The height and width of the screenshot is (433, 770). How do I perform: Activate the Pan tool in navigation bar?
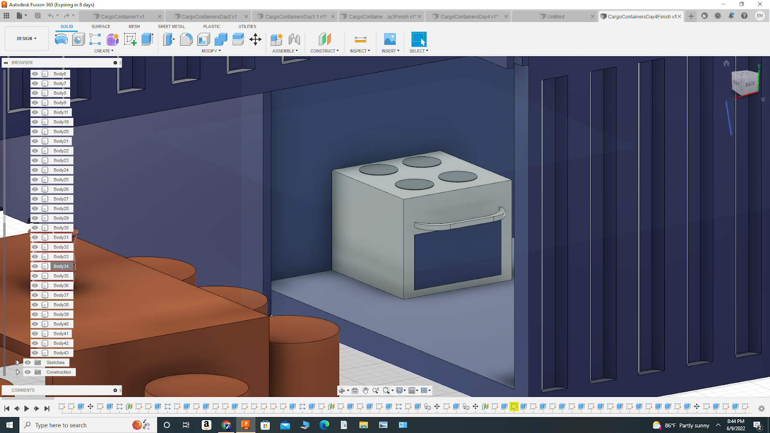tap(365, 391)
